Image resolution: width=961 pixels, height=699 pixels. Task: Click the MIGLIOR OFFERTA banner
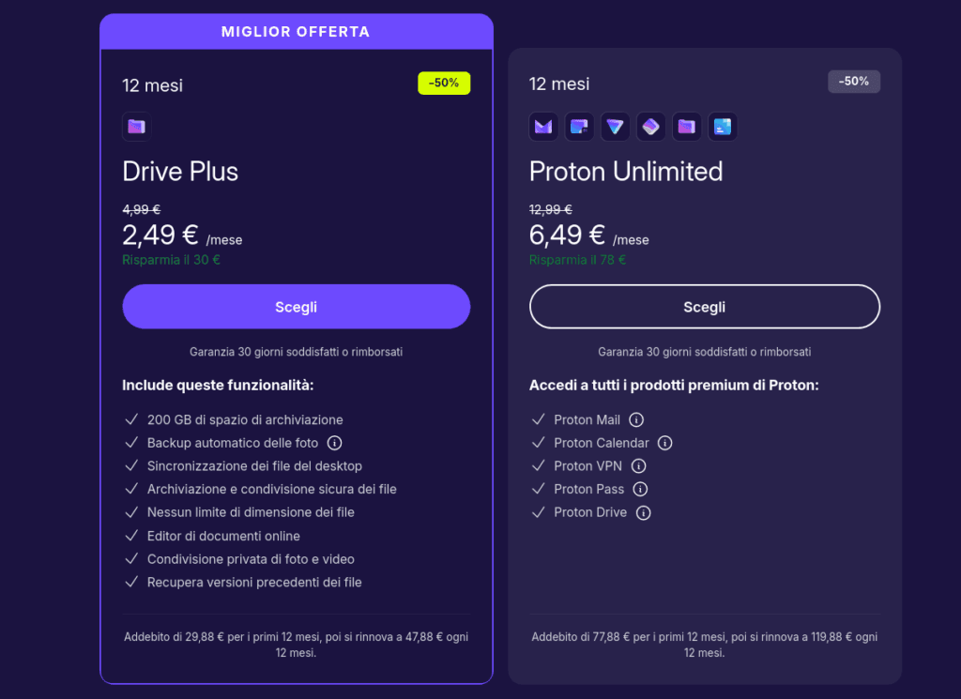(x=296, y=32)
